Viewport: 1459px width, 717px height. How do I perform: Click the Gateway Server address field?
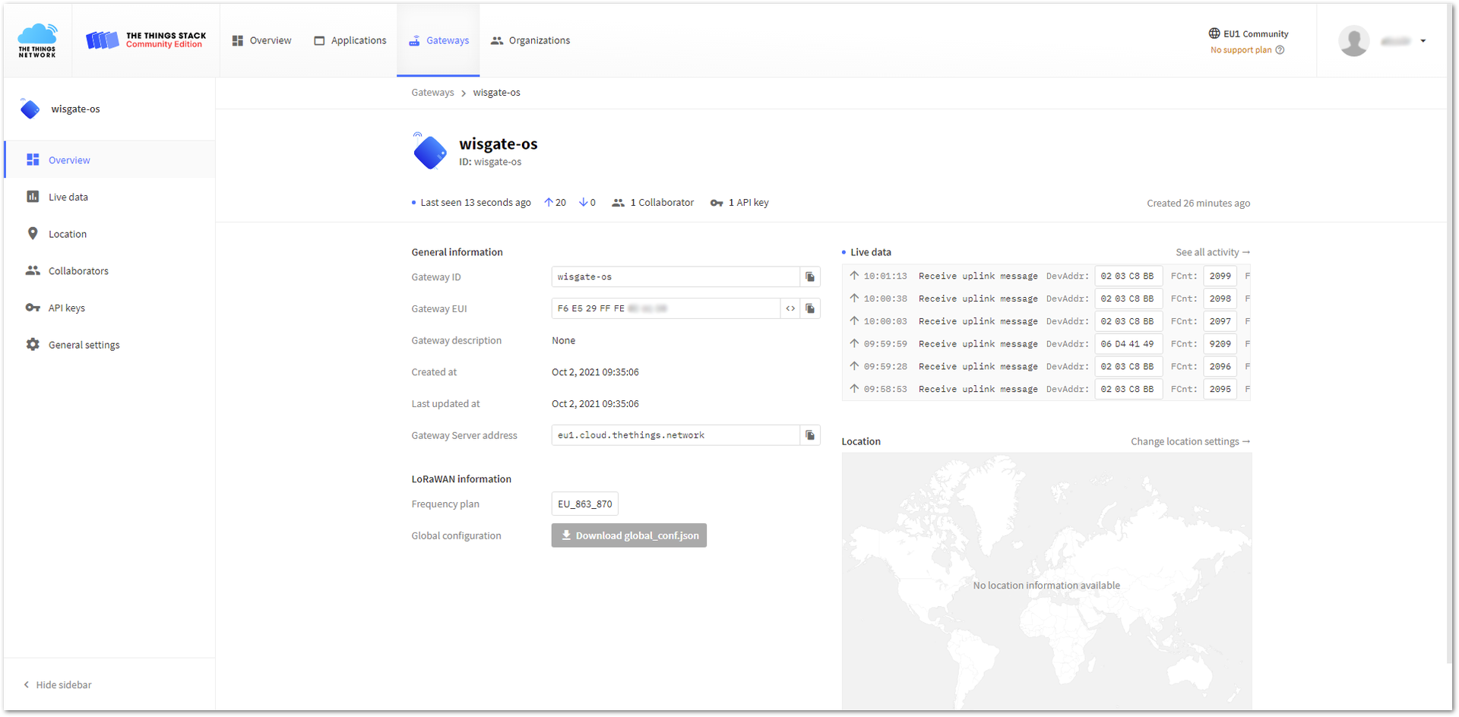[x=676, y=435]
